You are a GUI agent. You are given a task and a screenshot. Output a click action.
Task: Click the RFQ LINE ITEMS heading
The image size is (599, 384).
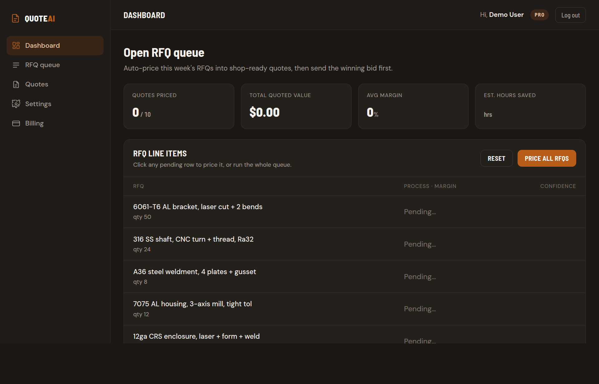point(160,154)
